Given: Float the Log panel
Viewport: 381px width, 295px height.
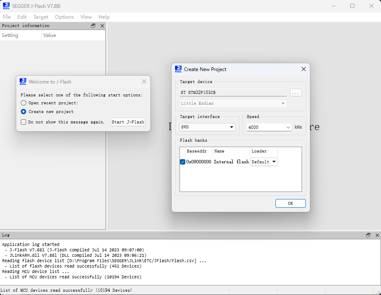Looking at the screenshot, I should 368,235.
